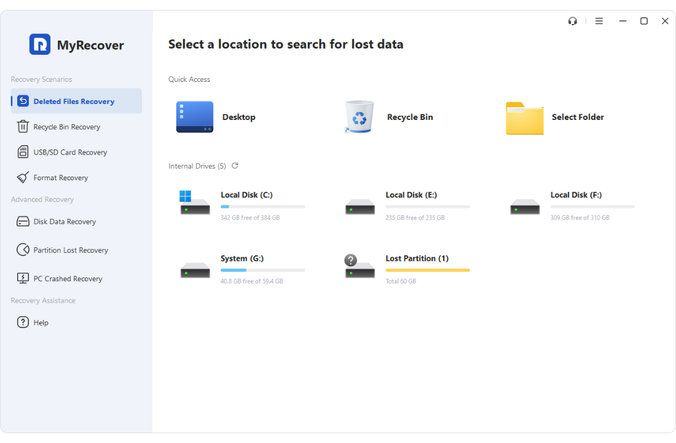Select Partition Lost Recovery item
This screenshot has width=676, height=443.
[70, 250]
